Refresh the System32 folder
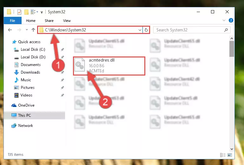The width and height of the screenshot is (244, 165). [x=146, y=30]
